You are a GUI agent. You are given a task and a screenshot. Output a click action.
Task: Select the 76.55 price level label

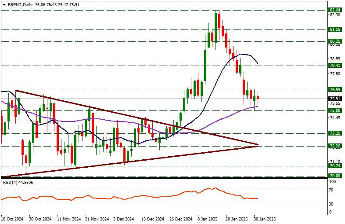coord(335,90)
